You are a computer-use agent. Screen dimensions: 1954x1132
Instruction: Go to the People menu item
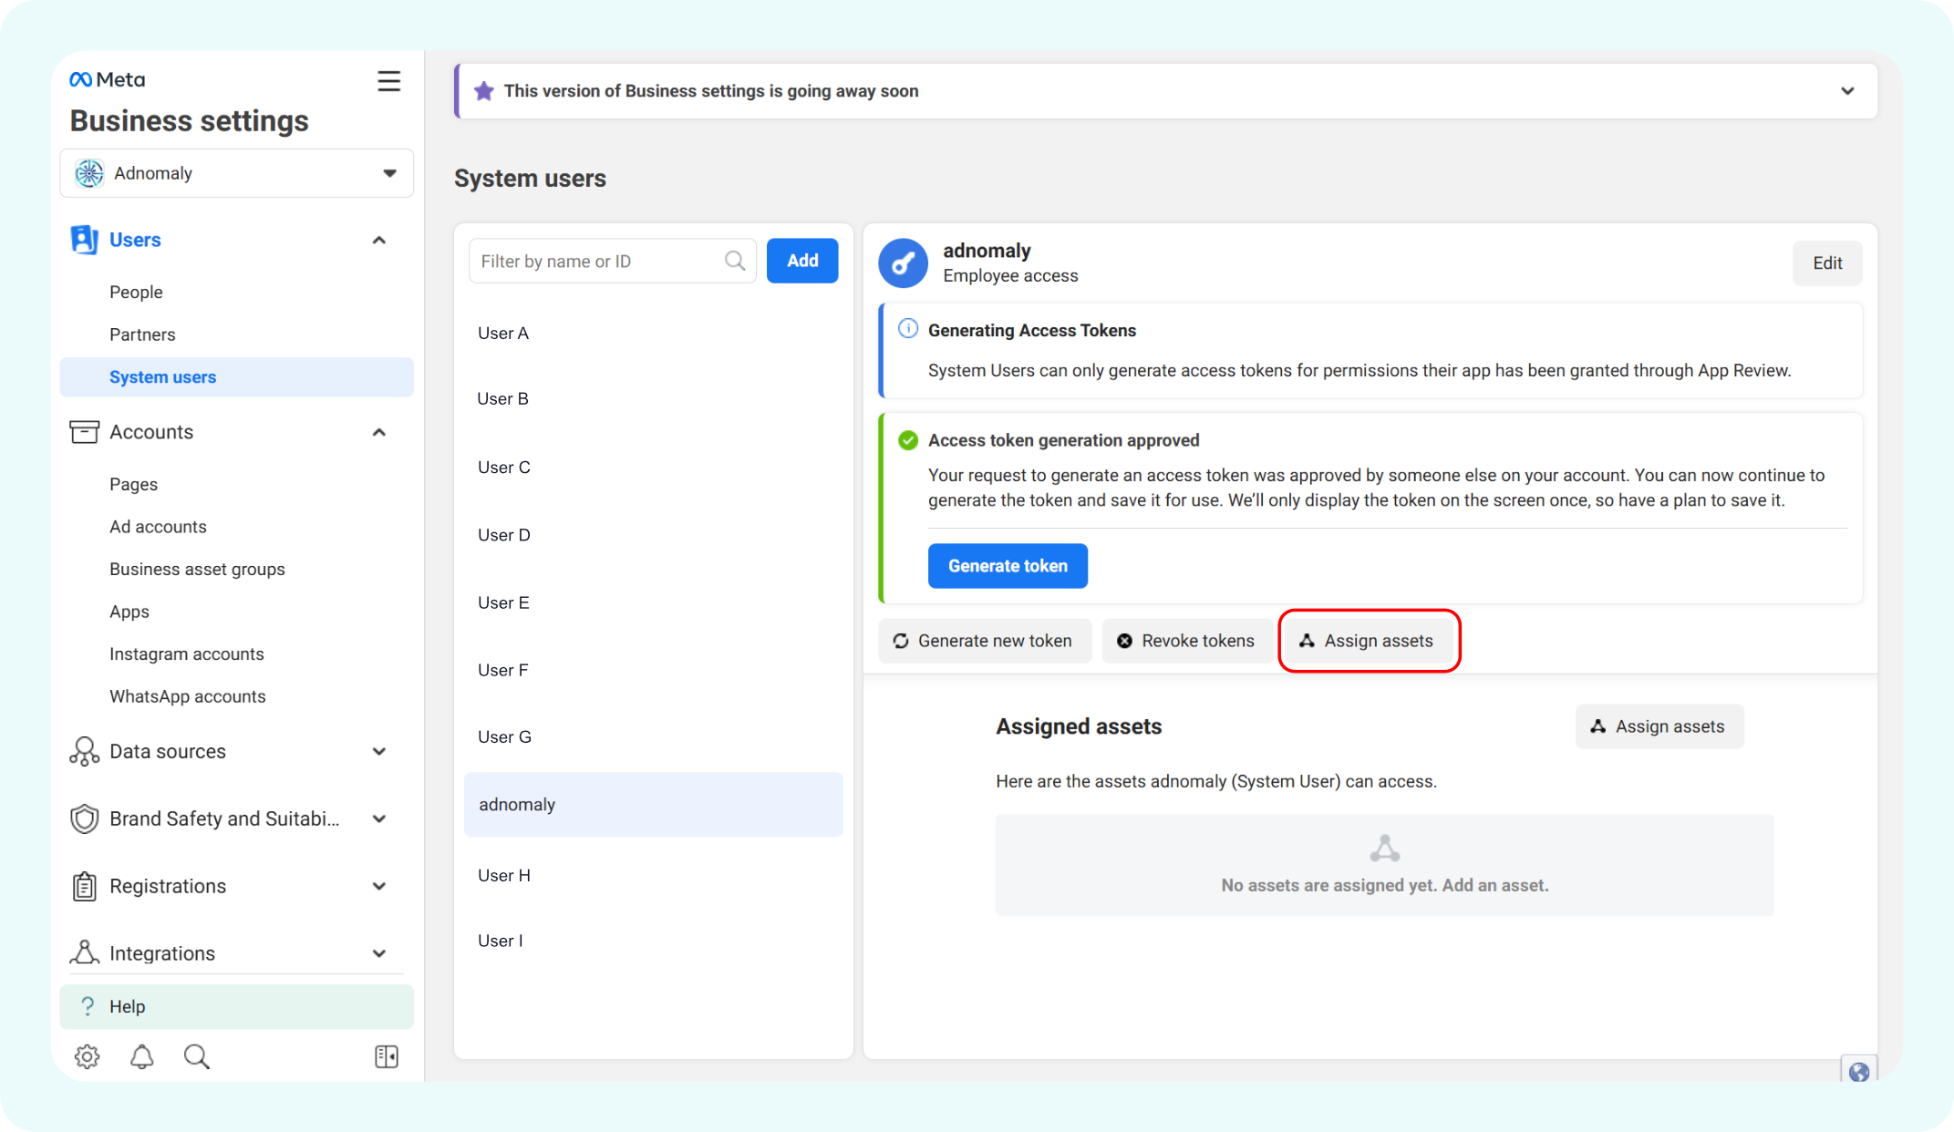click(136, 293)
